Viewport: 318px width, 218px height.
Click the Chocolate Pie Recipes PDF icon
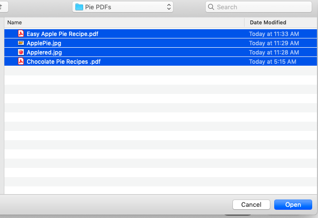pyautogui.click(x=21, y=61)
